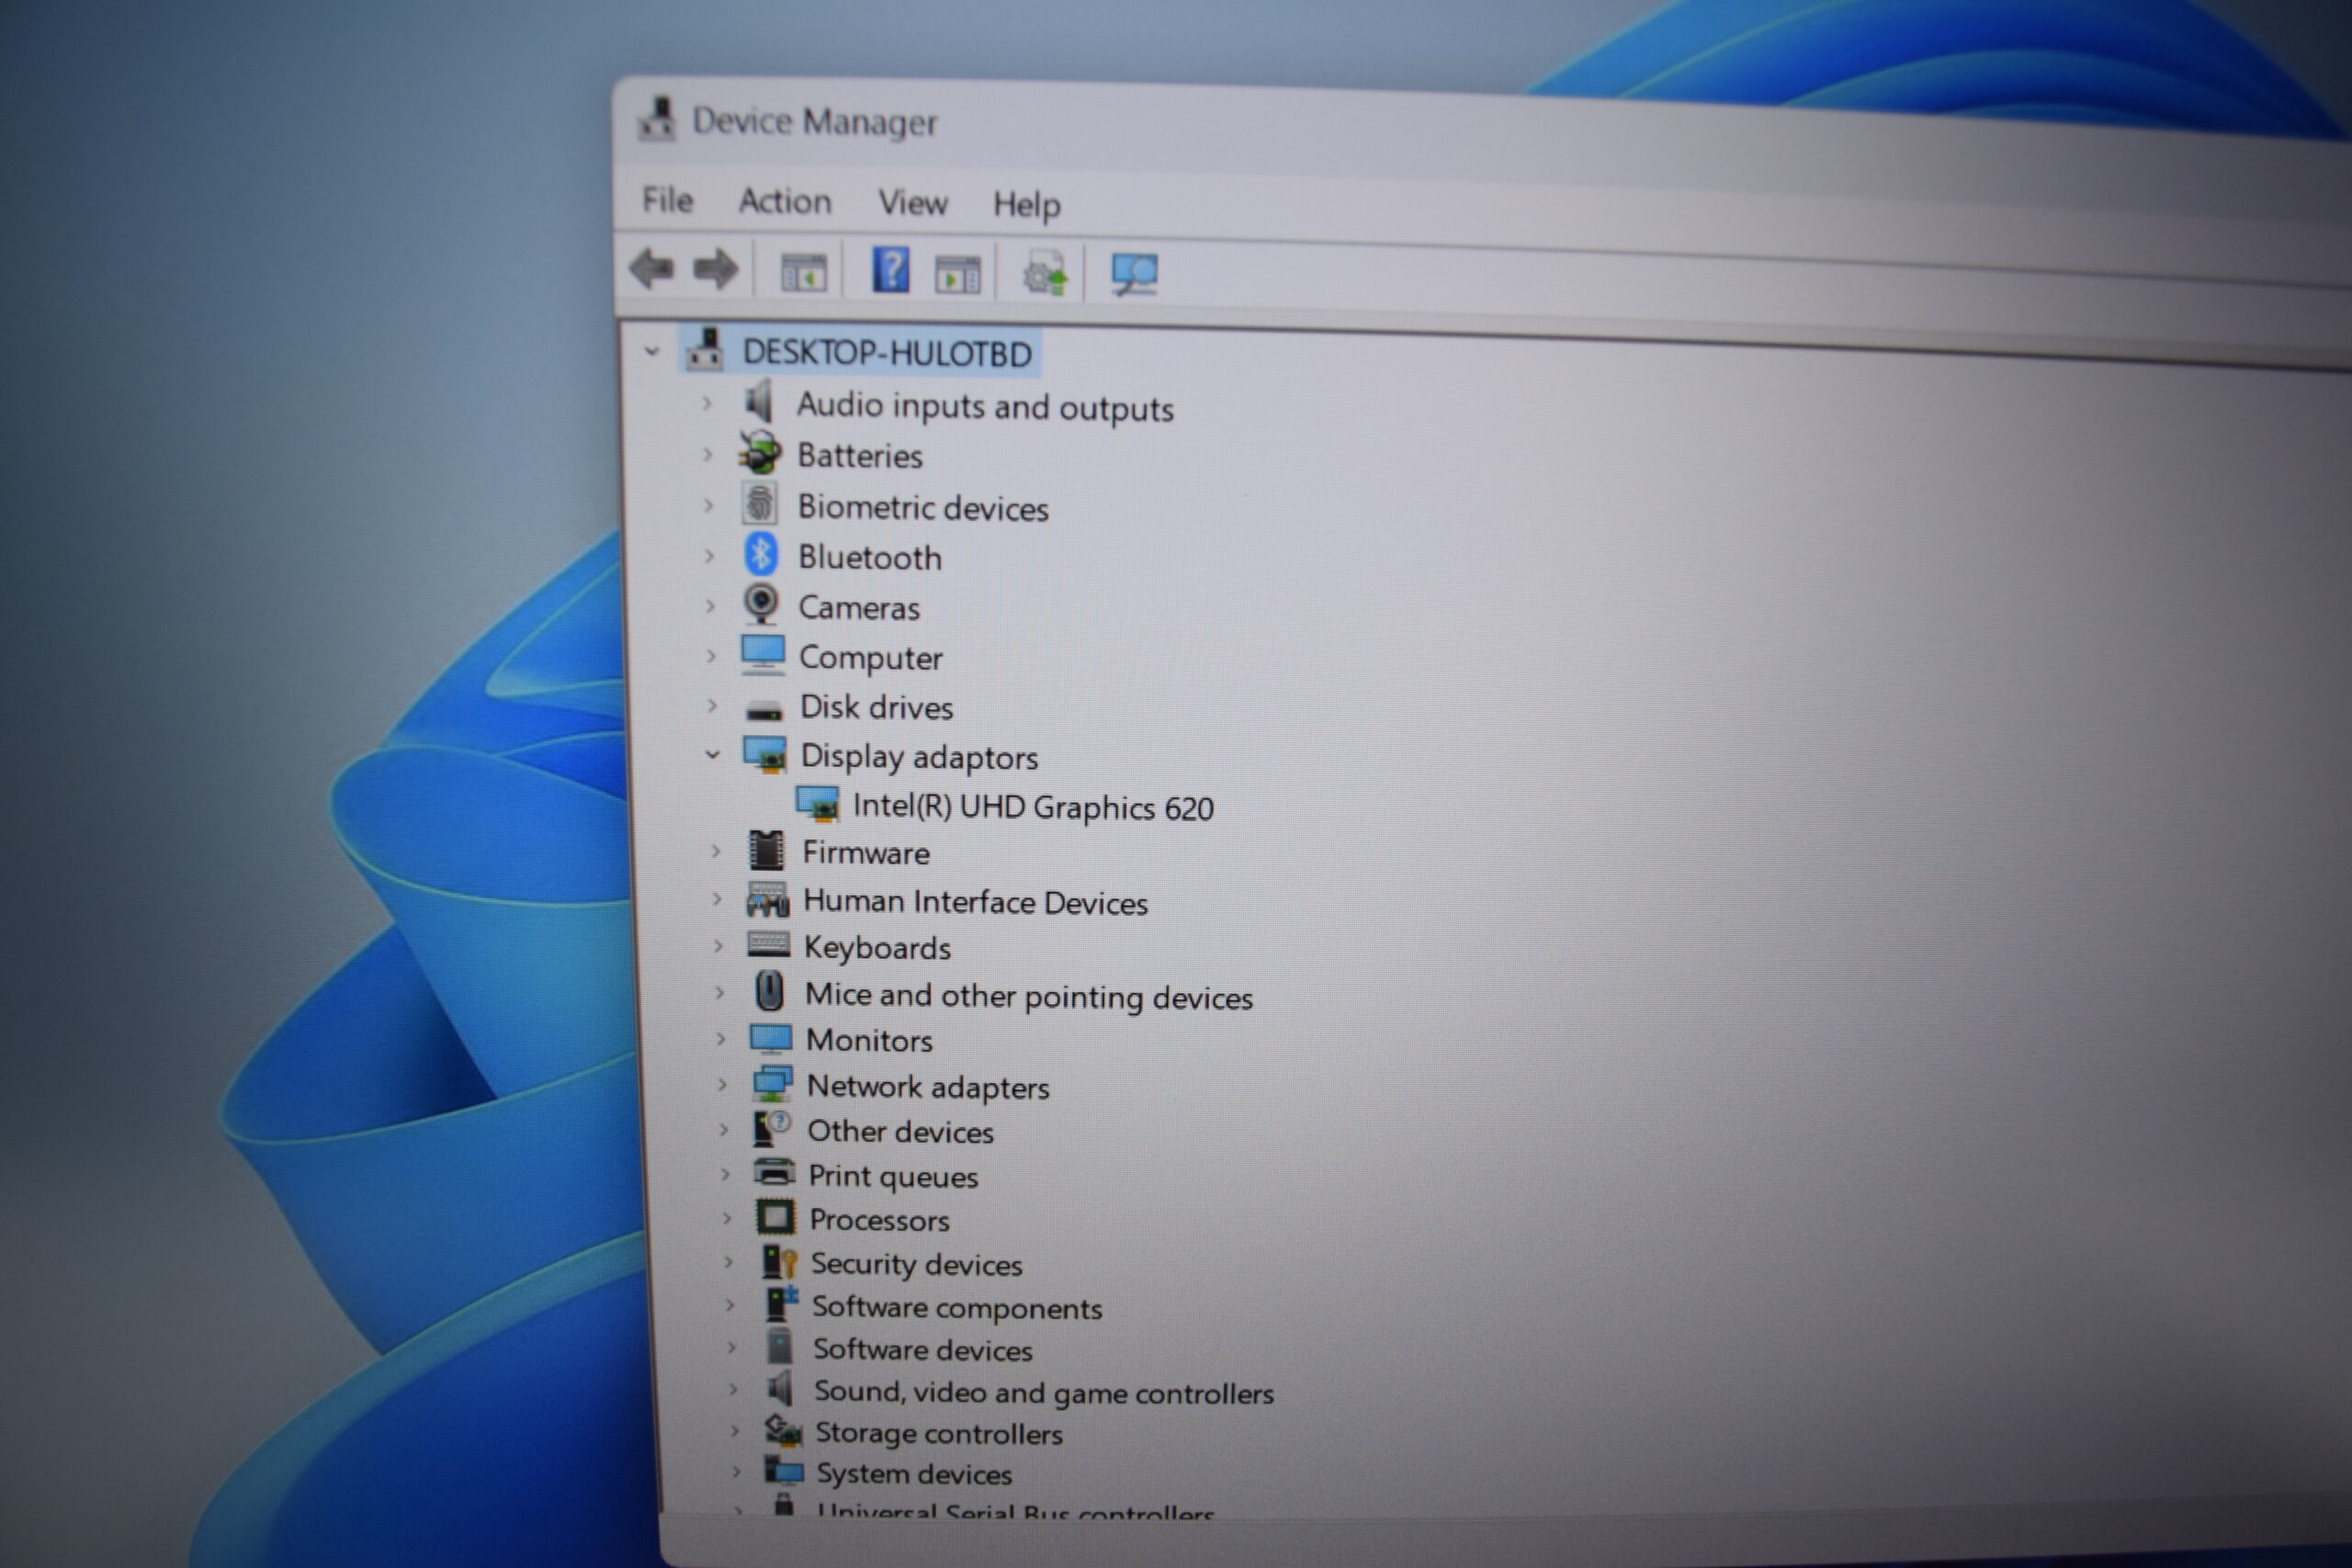Click the Other devices unknown icon
2352x1568 pixels.
tap(772, 1129)
